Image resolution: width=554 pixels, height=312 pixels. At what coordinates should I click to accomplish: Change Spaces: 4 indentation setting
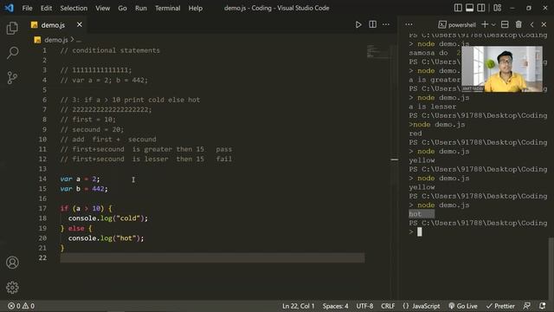click(x=335, y=306)
